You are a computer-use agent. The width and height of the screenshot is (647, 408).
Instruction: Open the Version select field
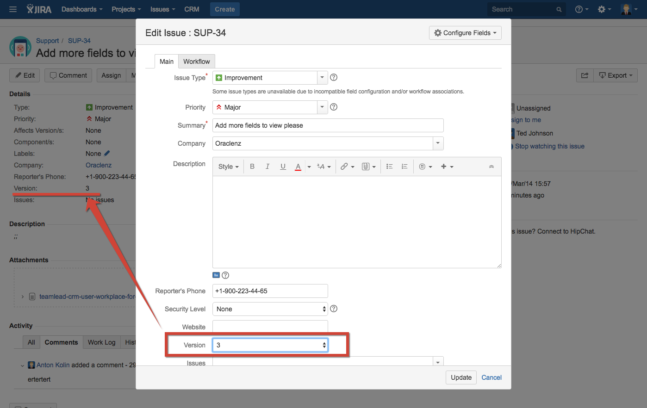270,345
